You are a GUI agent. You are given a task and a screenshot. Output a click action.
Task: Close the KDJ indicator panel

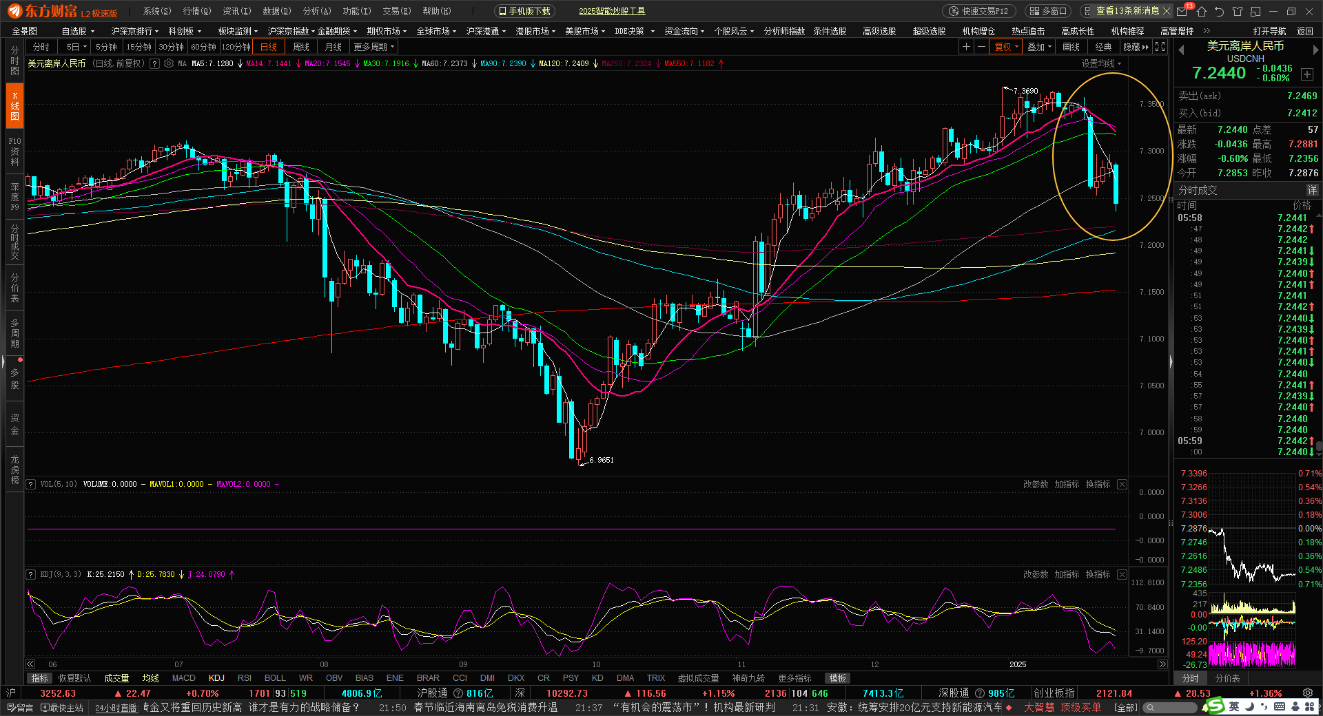click(1122, 574)
